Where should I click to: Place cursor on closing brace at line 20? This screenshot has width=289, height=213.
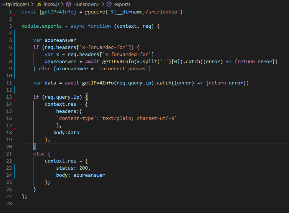click(35, 147)
